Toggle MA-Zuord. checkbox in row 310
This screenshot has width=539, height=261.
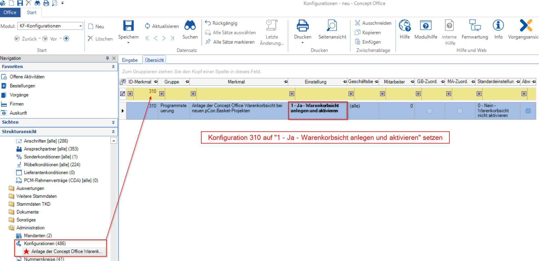point(460,111)
